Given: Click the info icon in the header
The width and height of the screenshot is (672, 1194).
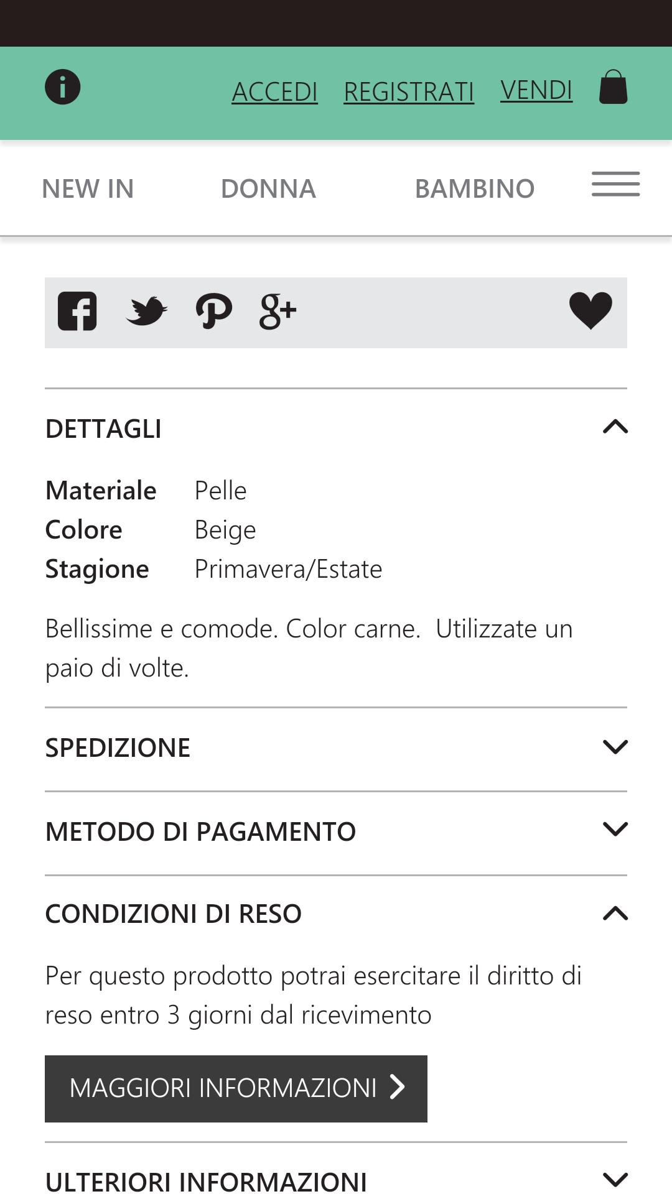Looking at the screenshot, I should pos(63,87).
